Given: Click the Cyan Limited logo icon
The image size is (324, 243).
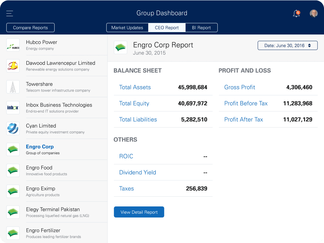Looking at the screenshot, I should [x=13, y=129].
